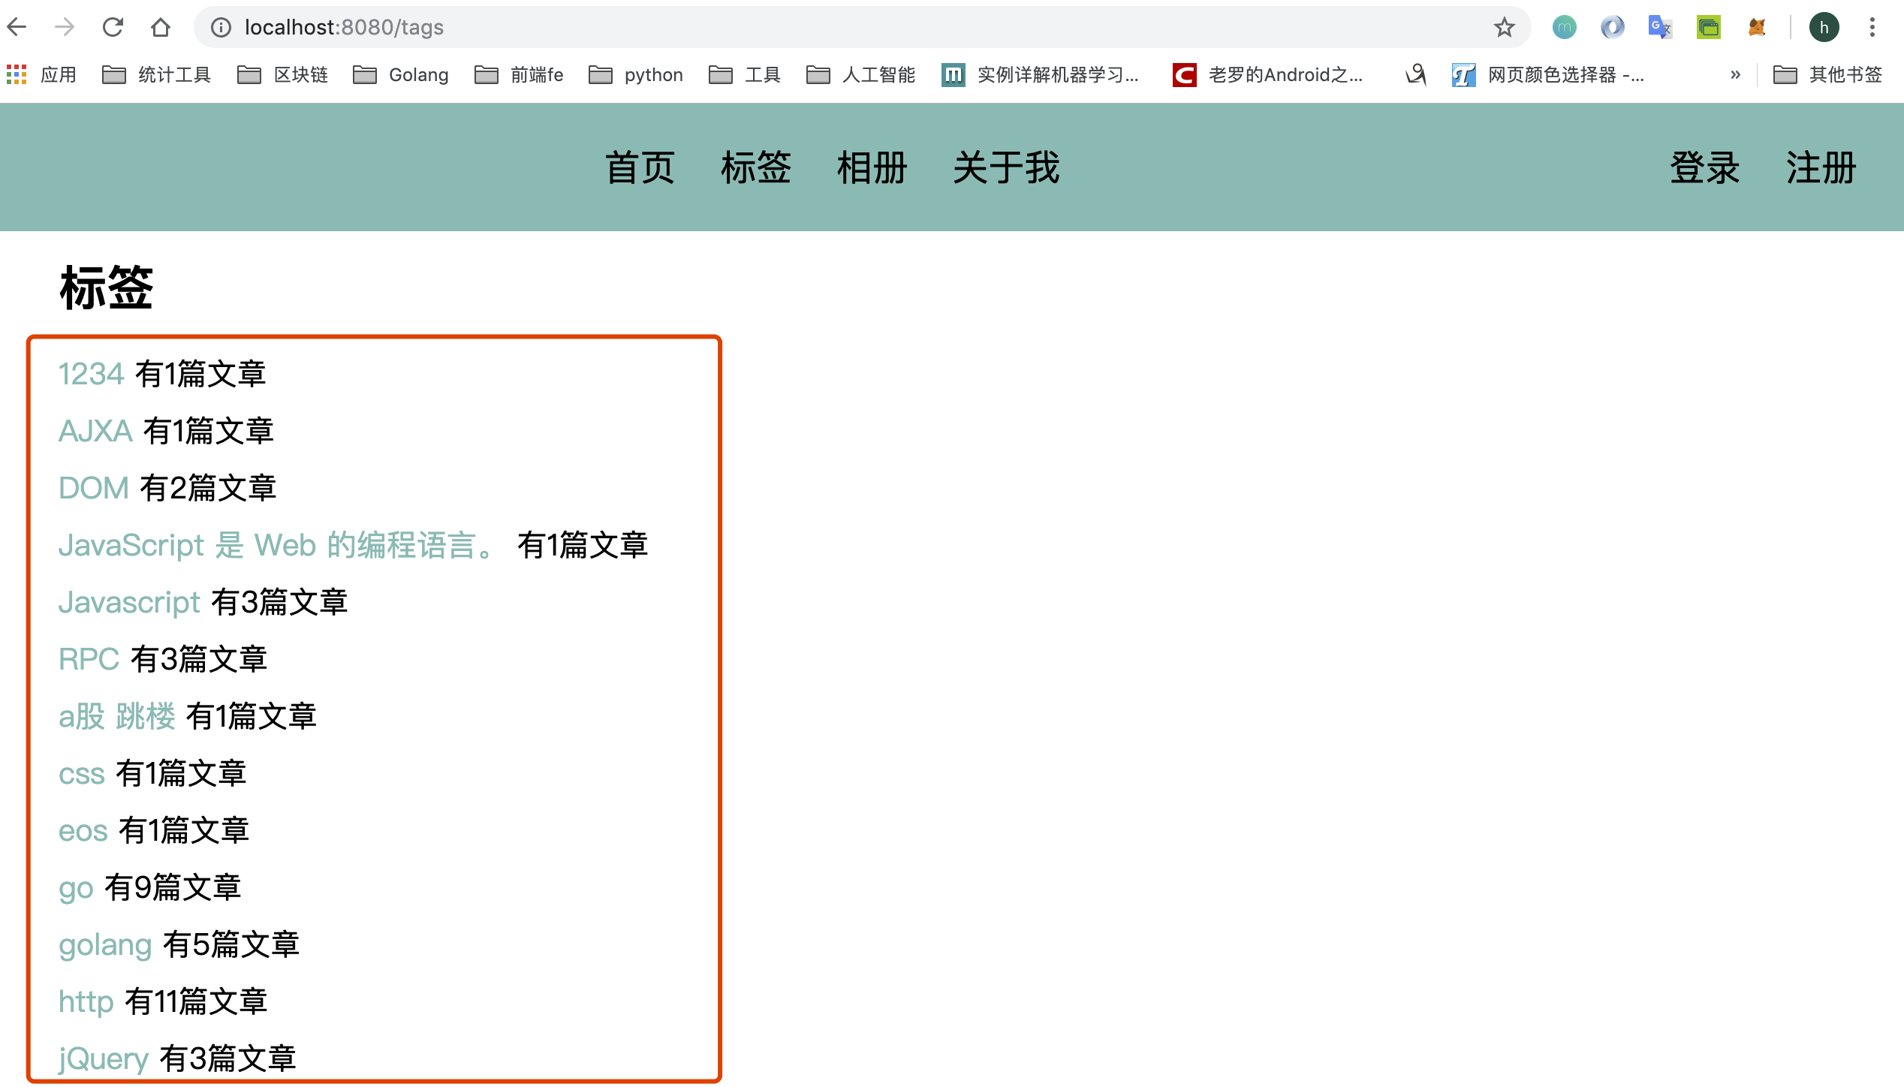Viewport: 1904px width, 1087px height.
Task: Go to the 相册 navigation item
Action: click(872, 167)
